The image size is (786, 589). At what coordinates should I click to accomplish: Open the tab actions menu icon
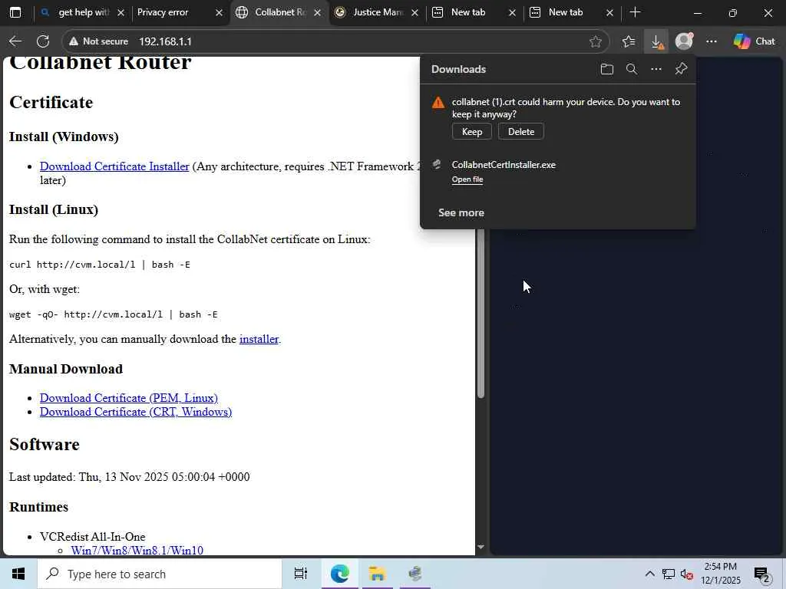(x=15, y=12)
